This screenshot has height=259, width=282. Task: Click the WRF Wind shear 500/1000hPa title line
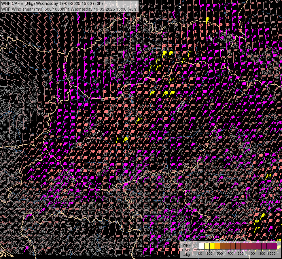[69, 9]
